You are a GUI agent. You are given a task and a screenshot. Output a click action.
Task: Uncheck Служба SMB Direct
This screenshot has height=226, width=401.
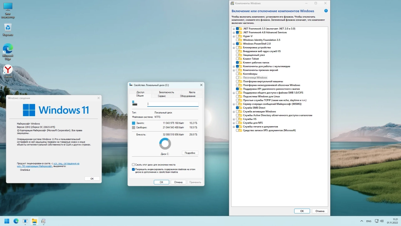237,108
